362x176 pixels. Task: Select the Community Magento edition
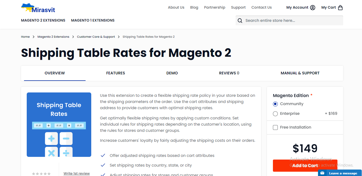pyautogui.click(x=275, y=104)
